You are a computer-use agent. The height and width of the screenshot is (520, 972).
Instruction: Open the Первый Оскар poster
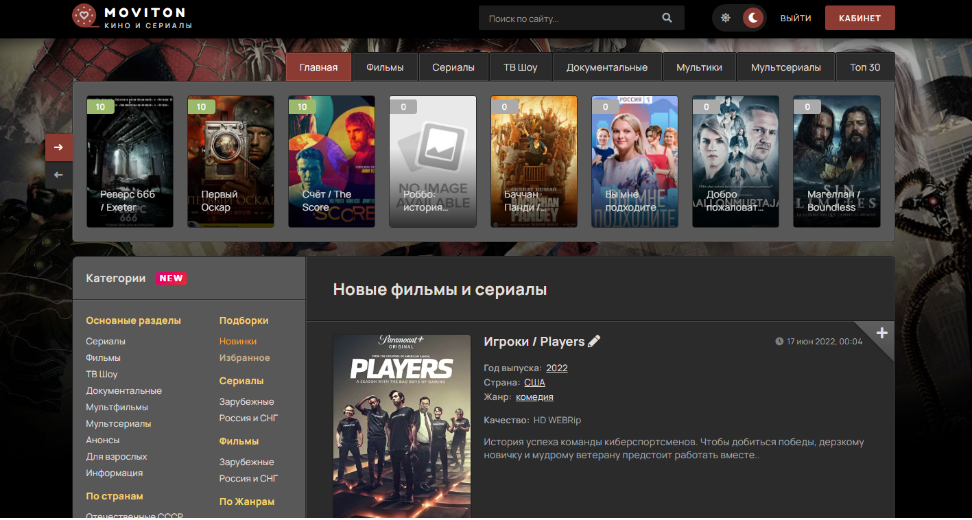pyautogui.click(x=230, y=161)
